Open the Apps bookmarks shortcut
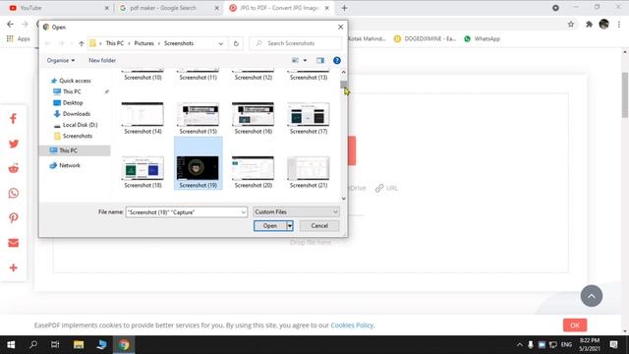Viewport: 629px width, 354px height. 19,39
